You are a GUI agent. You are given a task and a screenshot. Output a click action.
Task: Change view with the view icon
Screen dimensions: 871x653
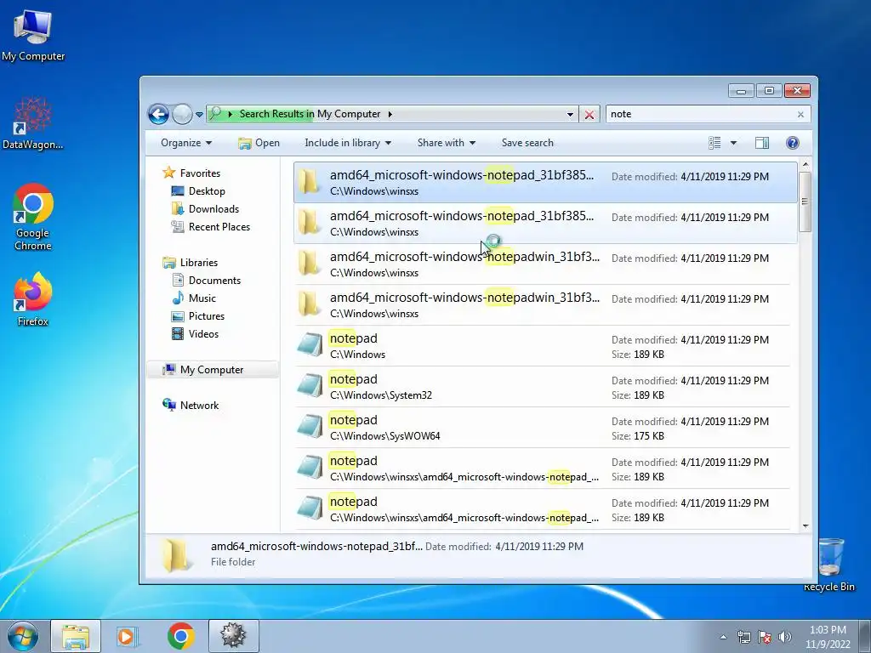(x=714, y=143)
